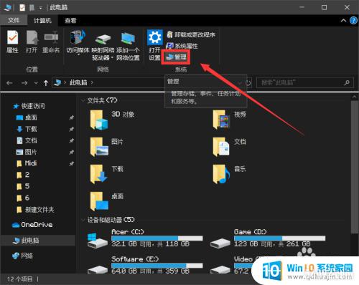
Task: Select the Pictures (图片) folder in main pane
Action: coord(107,147)
